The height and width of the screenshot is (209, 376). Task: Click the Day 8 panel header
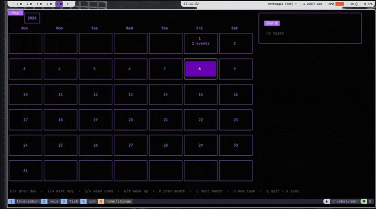(x=272, y=23)
